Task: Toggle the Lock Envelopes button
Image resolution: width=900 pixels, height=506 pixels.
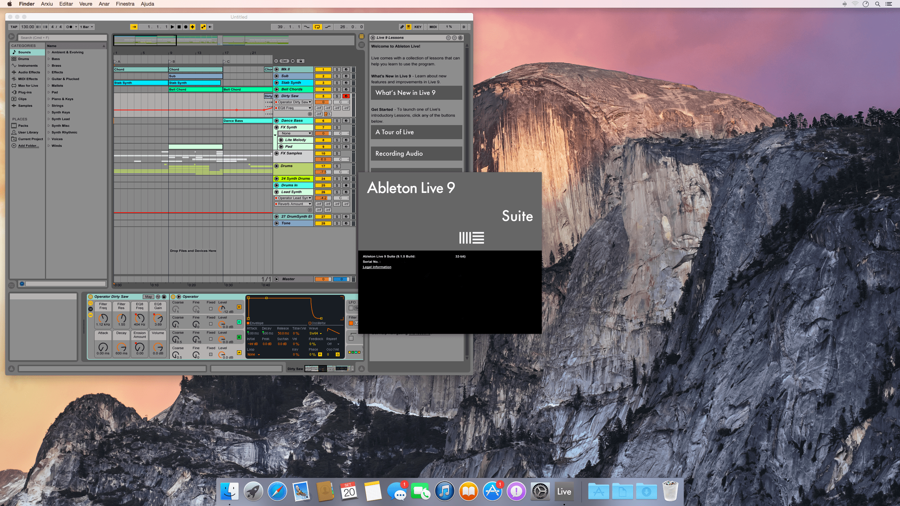Action: coord(301,61)
